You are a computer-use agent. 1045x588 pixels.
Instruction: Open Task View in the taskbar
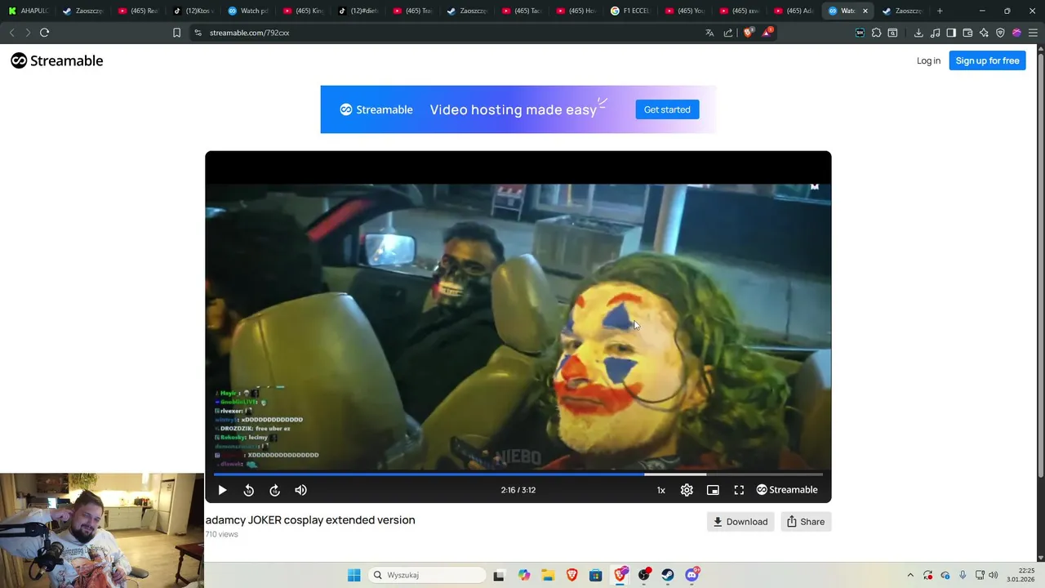coord(499,575)
